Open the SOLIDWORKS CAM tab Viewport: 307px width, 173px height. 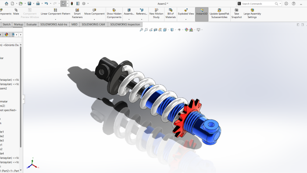pyautogui.click(x=93, y=25)
